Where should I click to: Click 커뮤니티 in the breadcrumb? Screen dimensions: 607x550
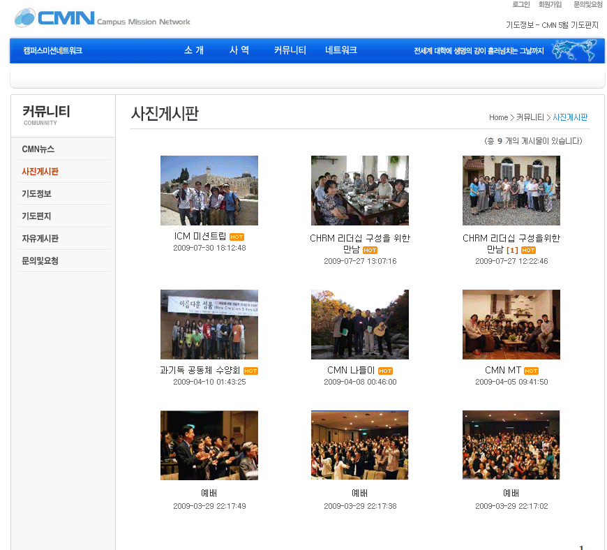tap(530, 117)
